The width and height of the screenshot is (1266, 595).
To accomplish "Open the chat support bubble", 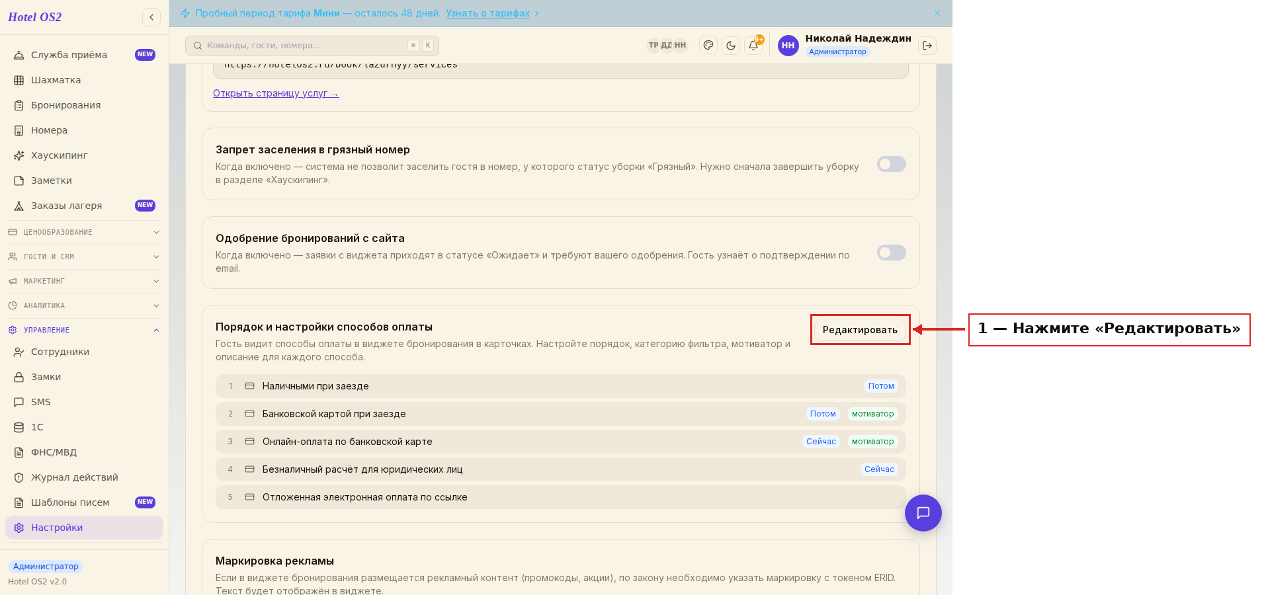I will 923,513.
